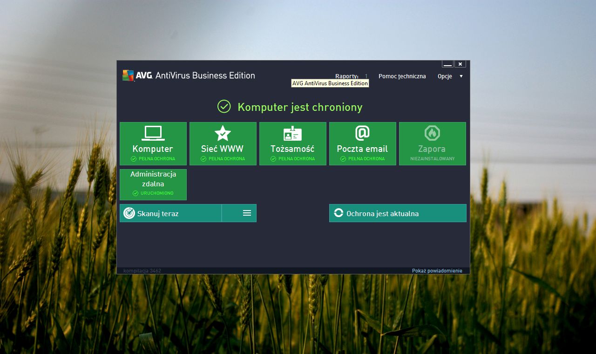
Task: Click the laptop icon in Komputer tile
Action: 153,133
